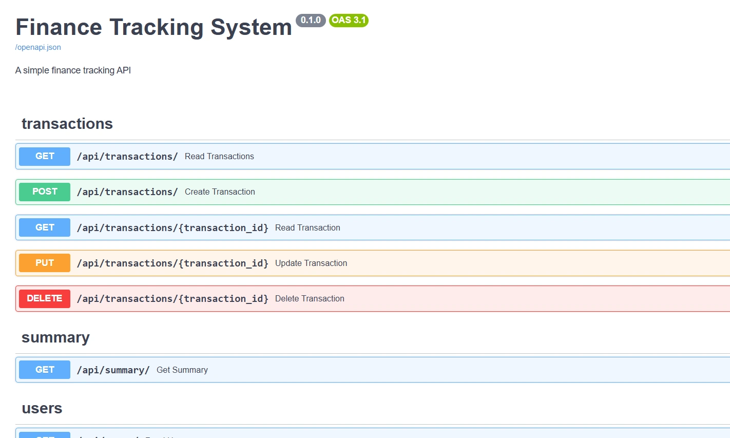This screenshot has width=730, height=438.
Task: Select the POST /api/transactions/ path text
Action: [x=127, y=192]
